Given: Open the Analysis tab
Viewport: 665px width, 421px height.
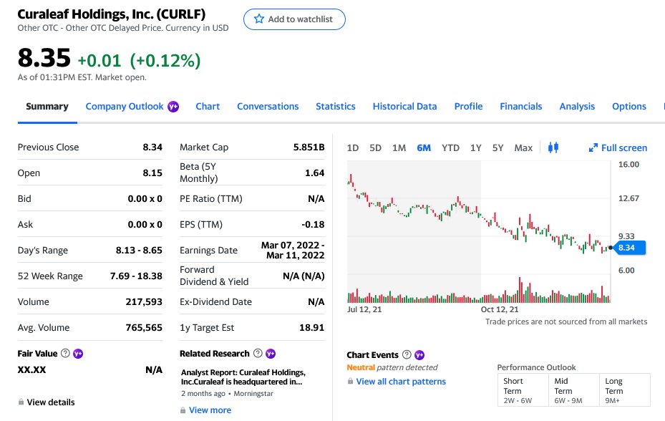Looking at the screenshot, I should click(577, 107).
